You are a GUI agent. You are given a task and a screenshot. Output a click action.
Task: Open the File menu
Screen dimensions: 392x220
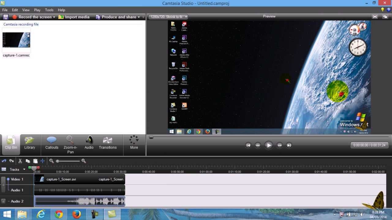5,10
